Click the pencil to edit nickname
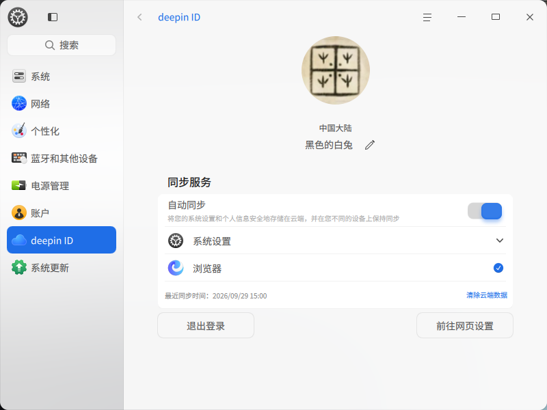Viewport: 547px width, 410px height. [370, 145]
